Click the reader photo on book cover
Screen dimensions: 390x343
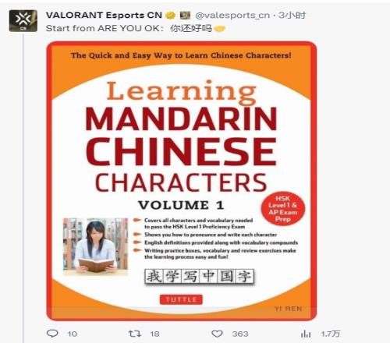[x=95, y=246]
